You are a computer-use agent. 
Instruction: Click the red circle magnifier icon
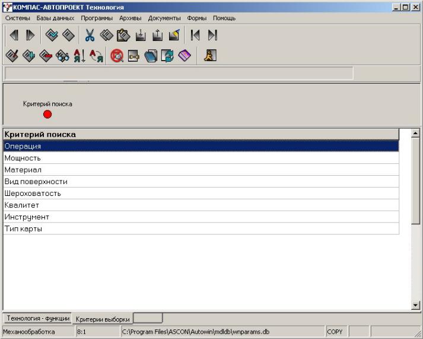tap(117, 56)
